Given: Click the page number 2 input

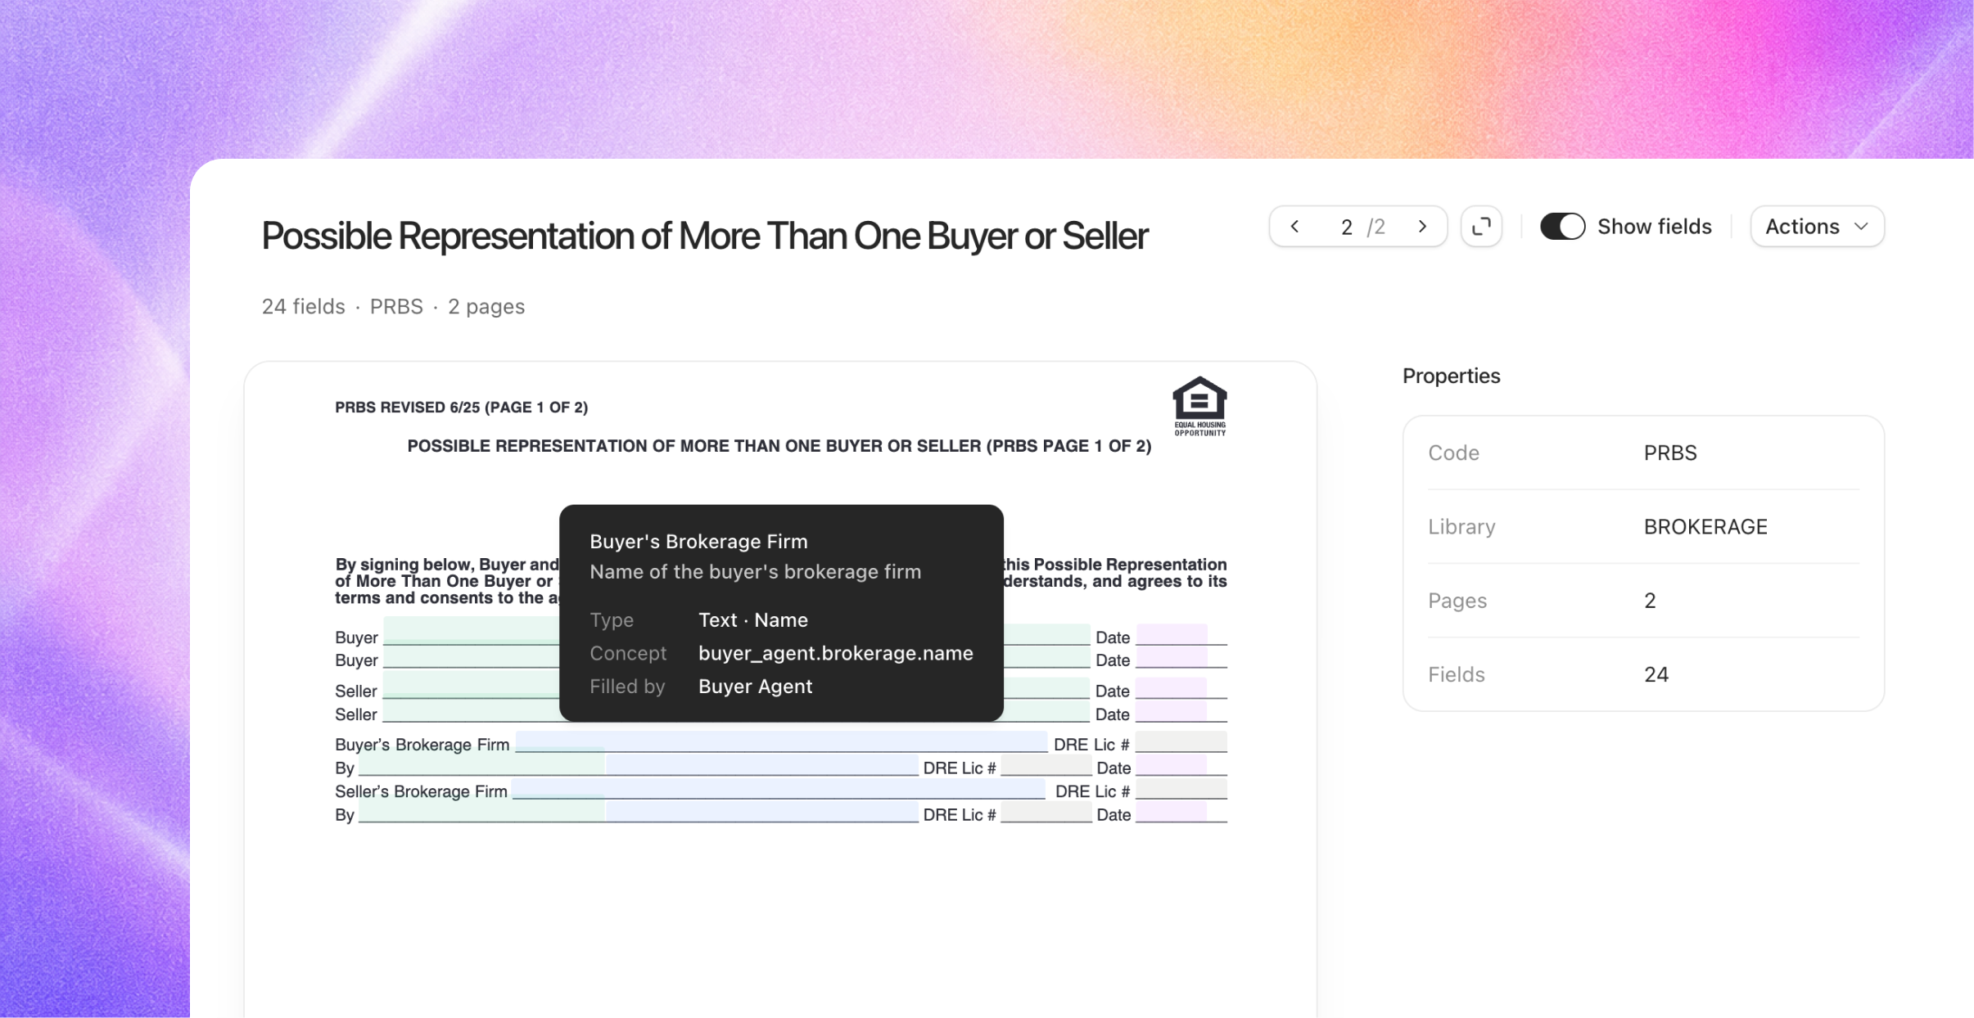Looking at the screenshot, I should point(1346,227).
